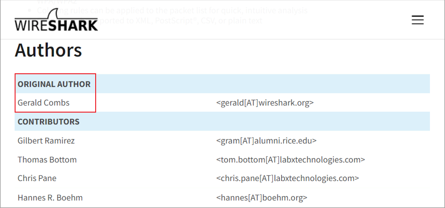Viewport: 445px width, 208px height.
Task: Click the name Chris Pane
Action: click(x=37, y=178)
